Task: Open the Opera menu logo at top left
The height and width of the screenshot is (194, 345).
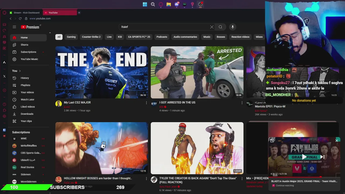Action: pos(4,13)
